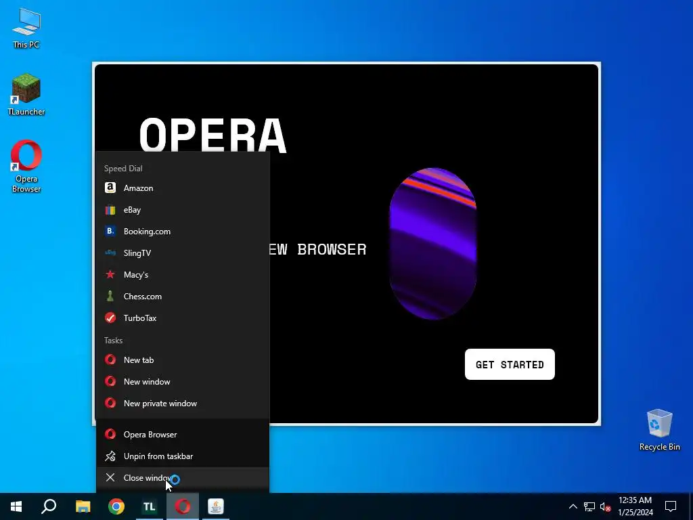The height and width of the screenshot is (520, 693).
Task: Switch to the Java app in taskbar
Action: (x=216, y=506)
